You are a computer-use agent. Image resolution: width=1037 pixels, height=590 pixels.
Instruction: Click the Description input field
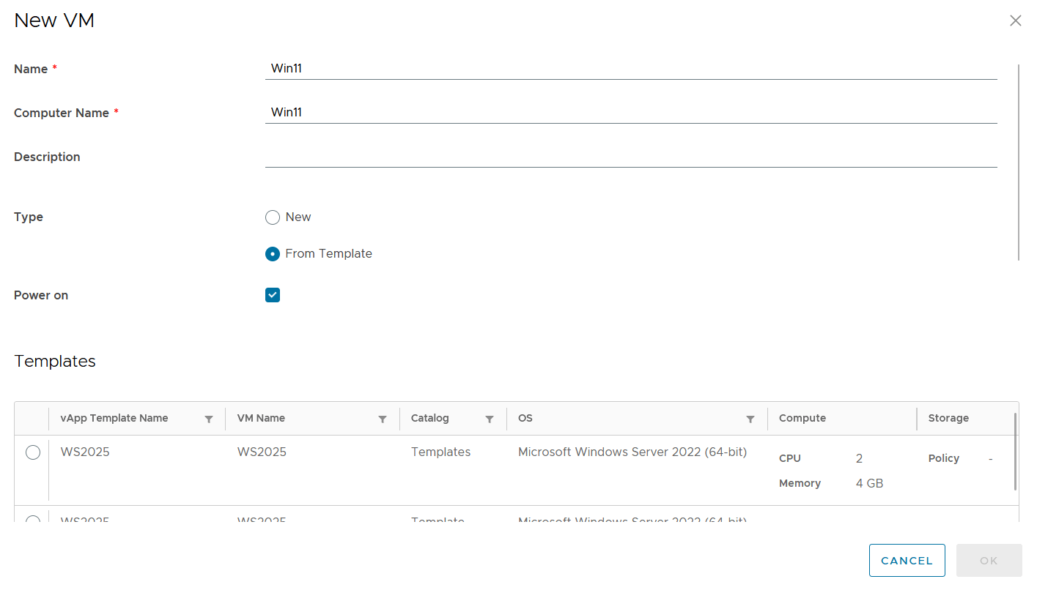630,157
